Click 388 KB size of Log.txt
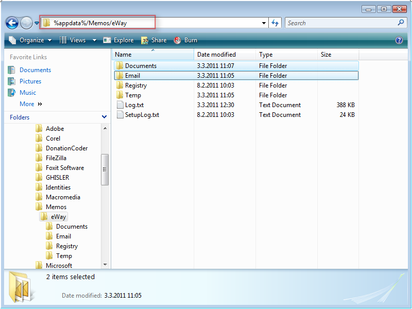The height and width of the screenshot is (309, 412). point(346,105)
